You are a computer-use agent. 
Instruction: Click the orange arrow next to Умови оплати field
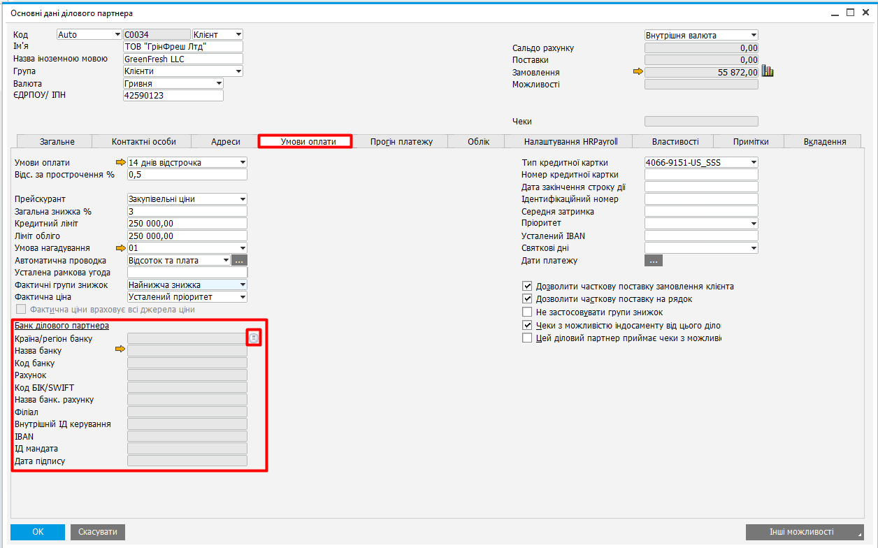pyautogui.click(x=120, y=163)
